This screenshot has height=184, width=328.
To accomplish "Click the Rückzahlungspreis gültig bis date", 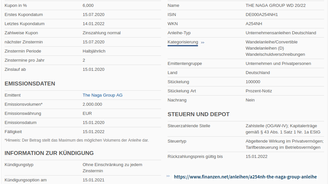I will [x=256, y=157].
